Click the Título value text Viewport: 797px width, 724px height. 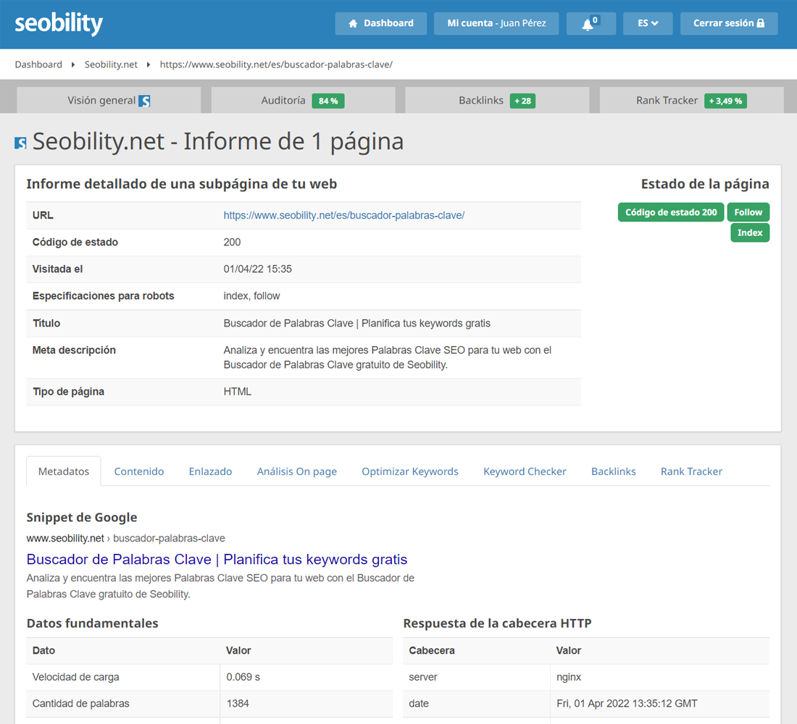tap(356, 323)
